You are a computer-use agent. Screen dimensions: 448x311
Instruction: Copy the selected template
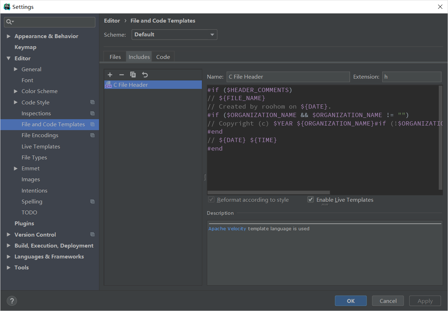click(133, 75)
